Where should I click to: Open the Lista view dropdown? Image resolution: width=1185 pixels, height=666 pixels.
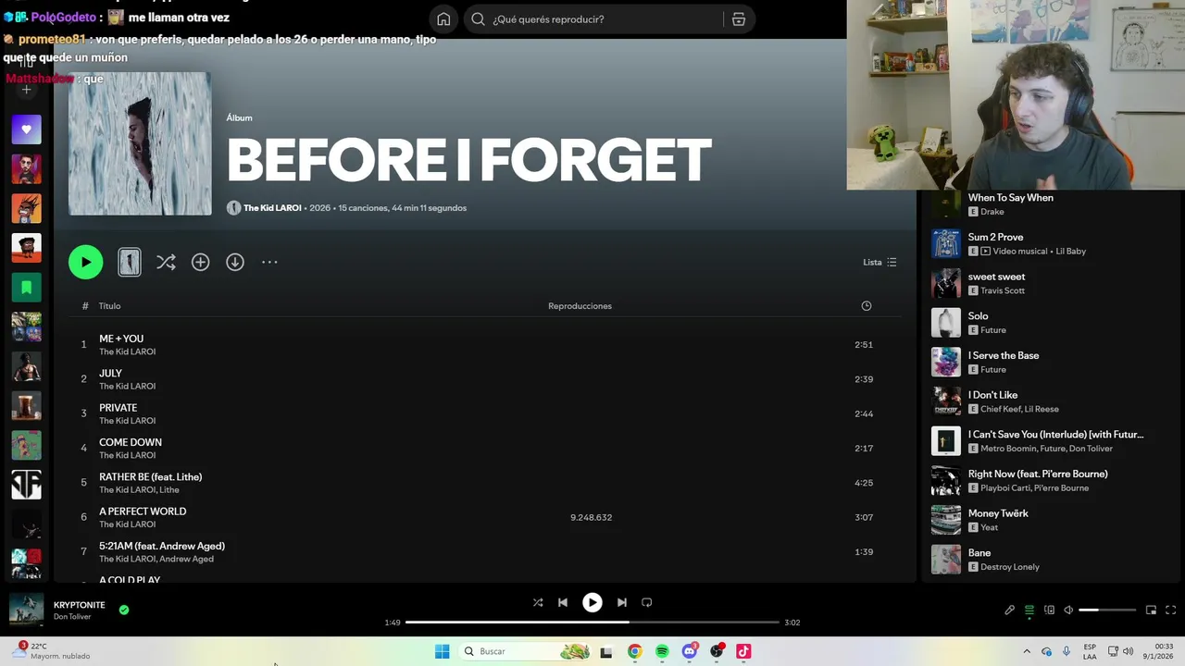(x=879, y=262)
